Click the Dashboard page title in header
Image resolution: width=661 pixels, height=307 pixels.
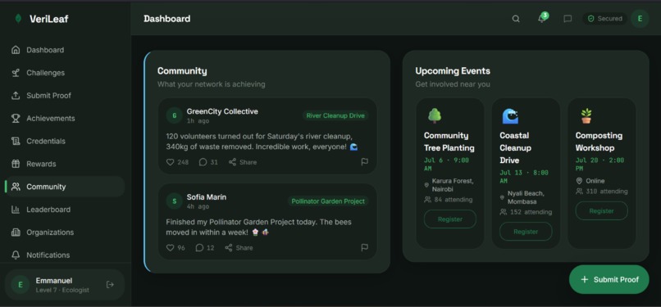[167, 19]
